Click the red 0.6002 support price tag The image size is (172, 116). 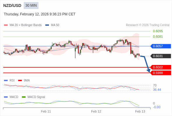tap(161, 67)
